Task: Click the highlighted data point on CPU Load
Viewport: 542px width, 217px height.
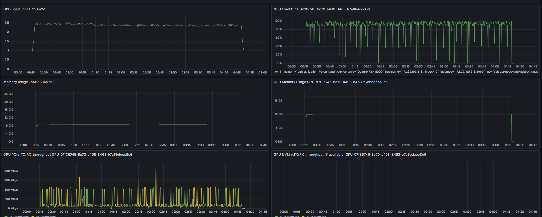Action: (x=138, y=26)
